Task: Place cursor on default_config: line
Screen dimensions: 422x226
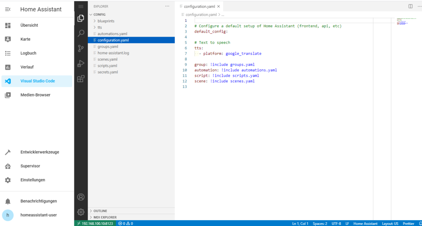Action: click(x=211, y=31)
